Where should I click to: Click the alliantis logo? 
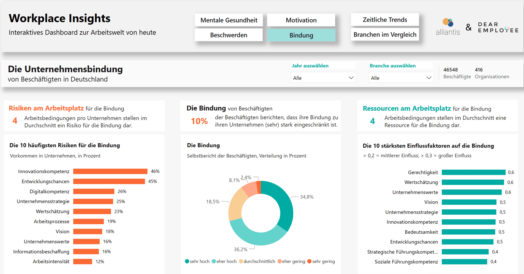[448, 27]
